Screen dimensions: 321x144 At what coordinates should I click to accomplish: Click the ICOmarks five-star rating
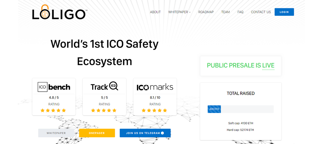tap(154, 110)
